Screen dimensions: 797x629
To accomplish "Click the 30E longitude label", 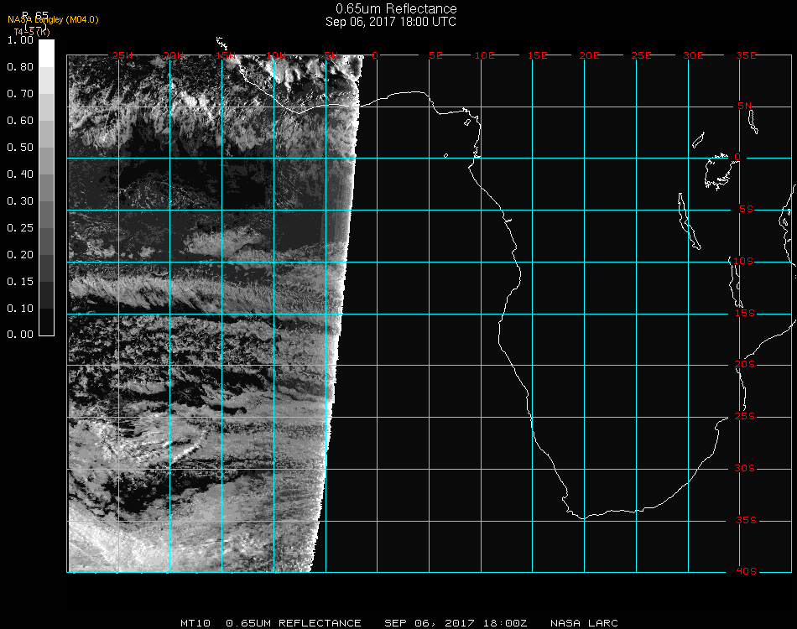I will pyautogui.click(x=693, y=55).
